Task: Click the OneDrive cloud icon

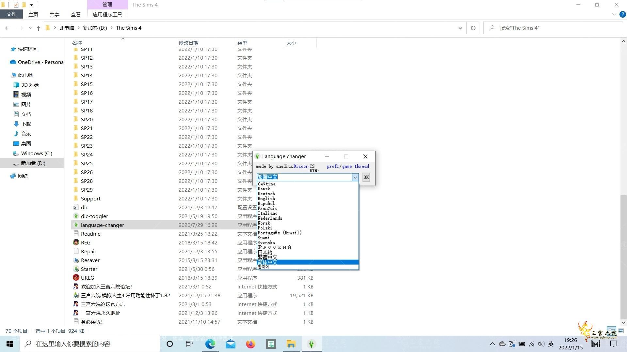Action: [13, 62]
